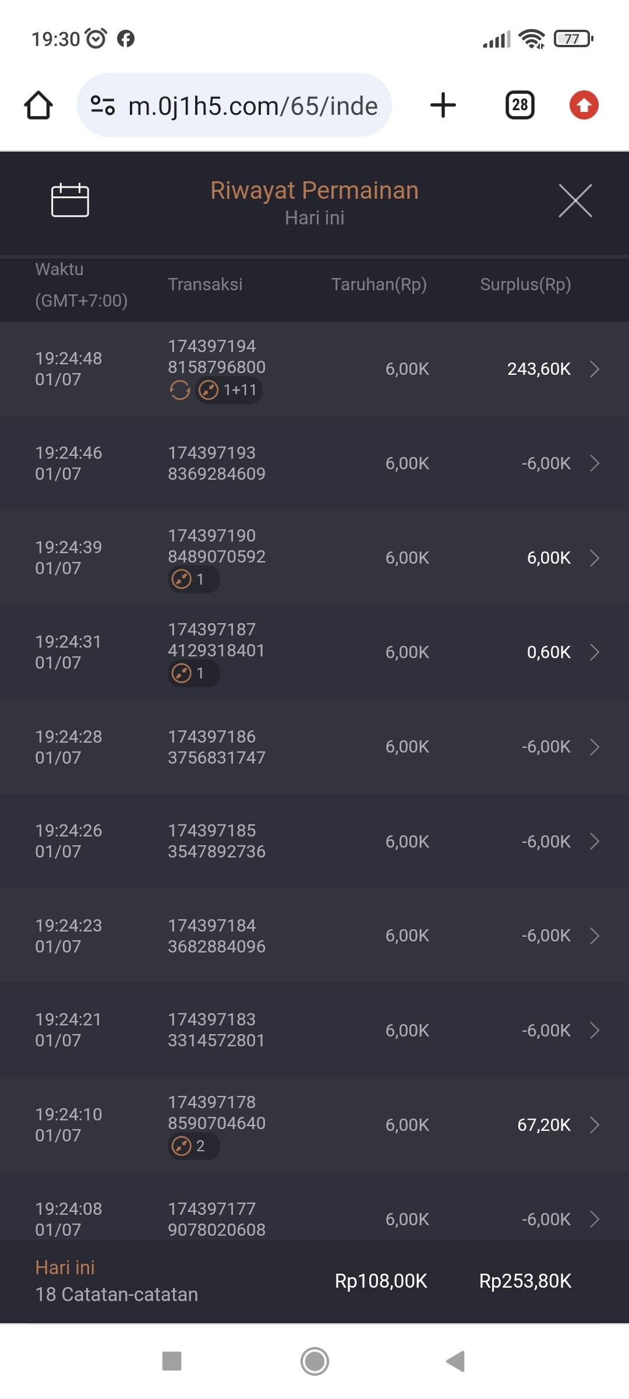
Task: Tap the free-spin 1+11 badge
Action: tap(229, 390)
